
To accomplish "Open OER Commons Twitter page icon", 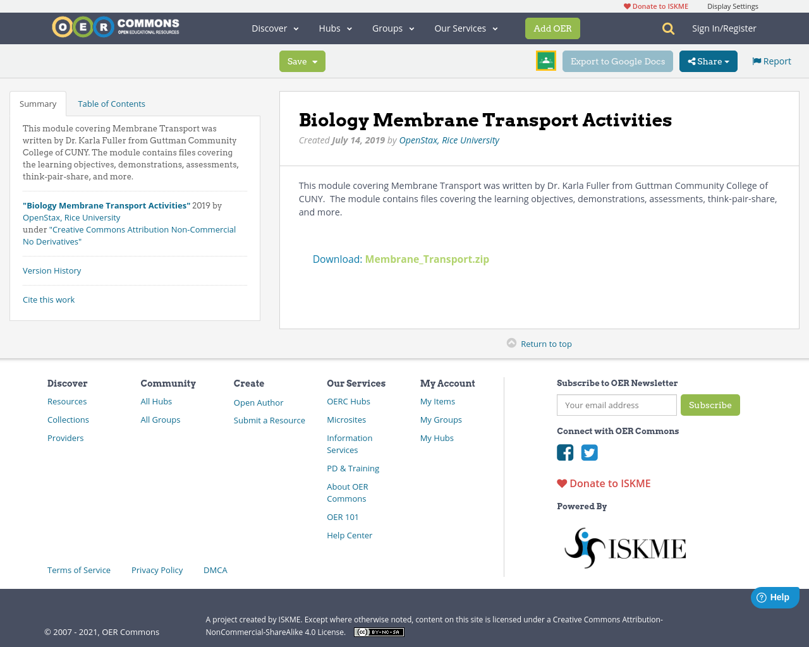I will point(589,452).
